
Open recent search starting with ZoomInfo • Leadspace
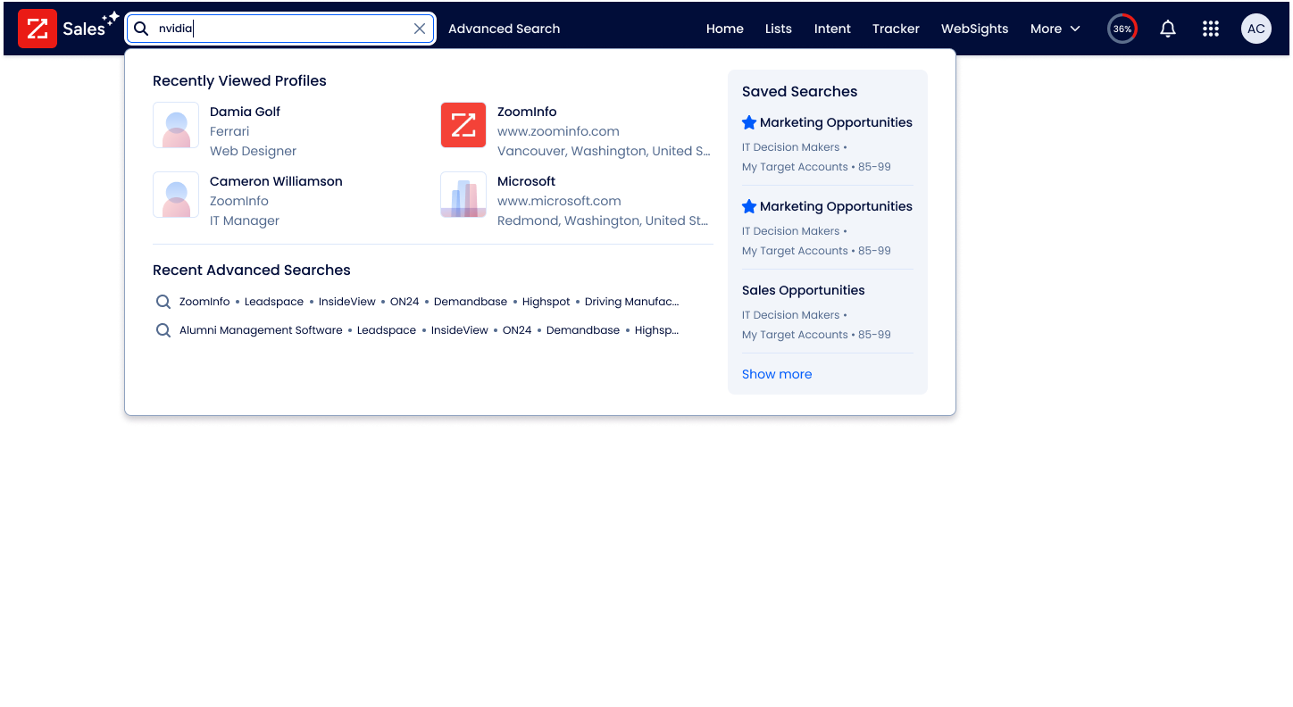pyautogui.click(x=429, y=302)
